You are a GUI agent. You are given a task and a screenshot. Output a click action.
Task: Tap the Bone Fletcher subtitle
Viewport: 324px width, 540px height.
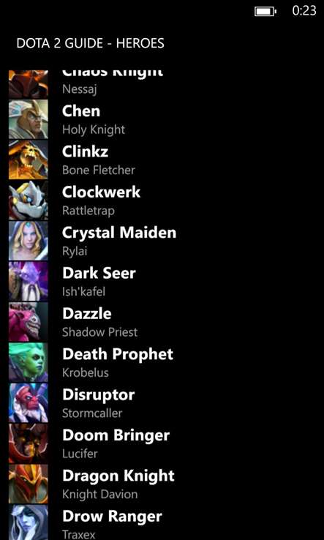pyautogui.click(x=99, y=170)
